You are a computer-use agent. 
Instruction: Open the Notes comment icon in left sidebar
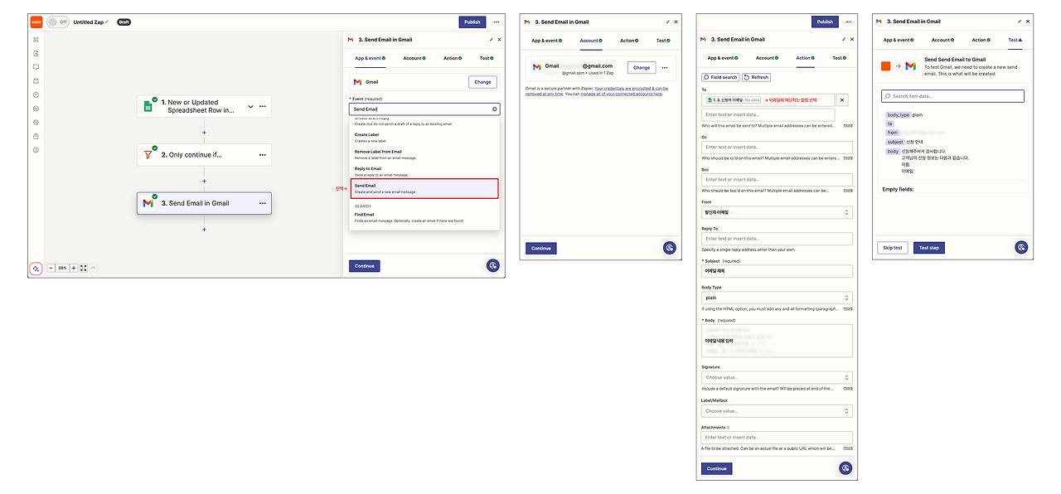pyautogui.click(x=36, y=67)
